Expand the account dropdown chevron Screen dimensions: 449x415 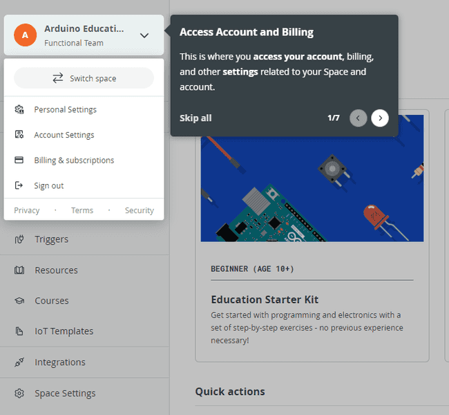(144, 35)
